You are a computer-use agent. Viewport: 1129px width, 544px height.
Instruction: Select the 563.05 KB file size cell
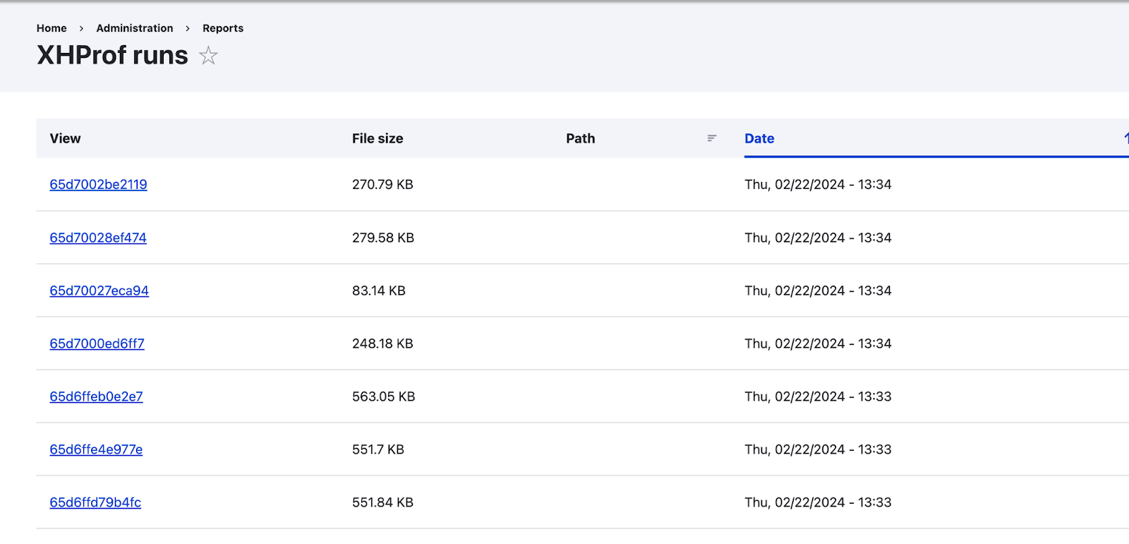pyautogui.click(x=384, y=397)
